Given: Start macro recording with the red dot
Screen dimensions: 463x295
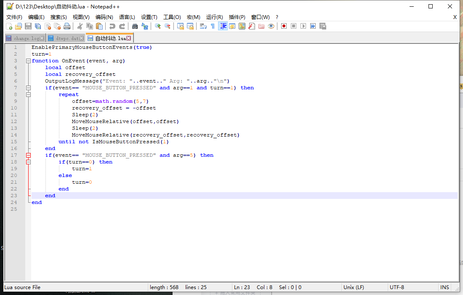Looking at the screenshot, I should click(x=284, y=26).
